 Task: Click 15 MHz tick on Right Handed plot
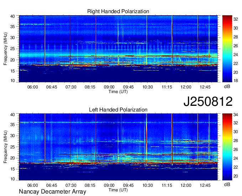12,71
